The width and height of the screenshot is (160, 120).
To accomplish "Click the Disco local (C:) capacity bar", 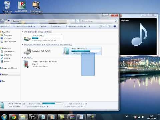I will point(46,38).
